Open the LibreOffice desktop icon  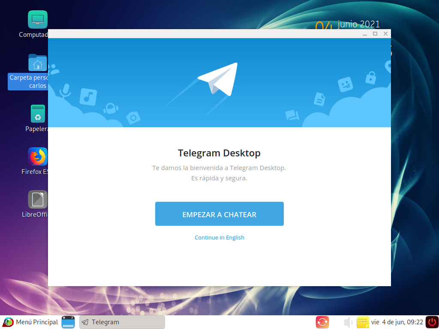click(x=38, y=200)
